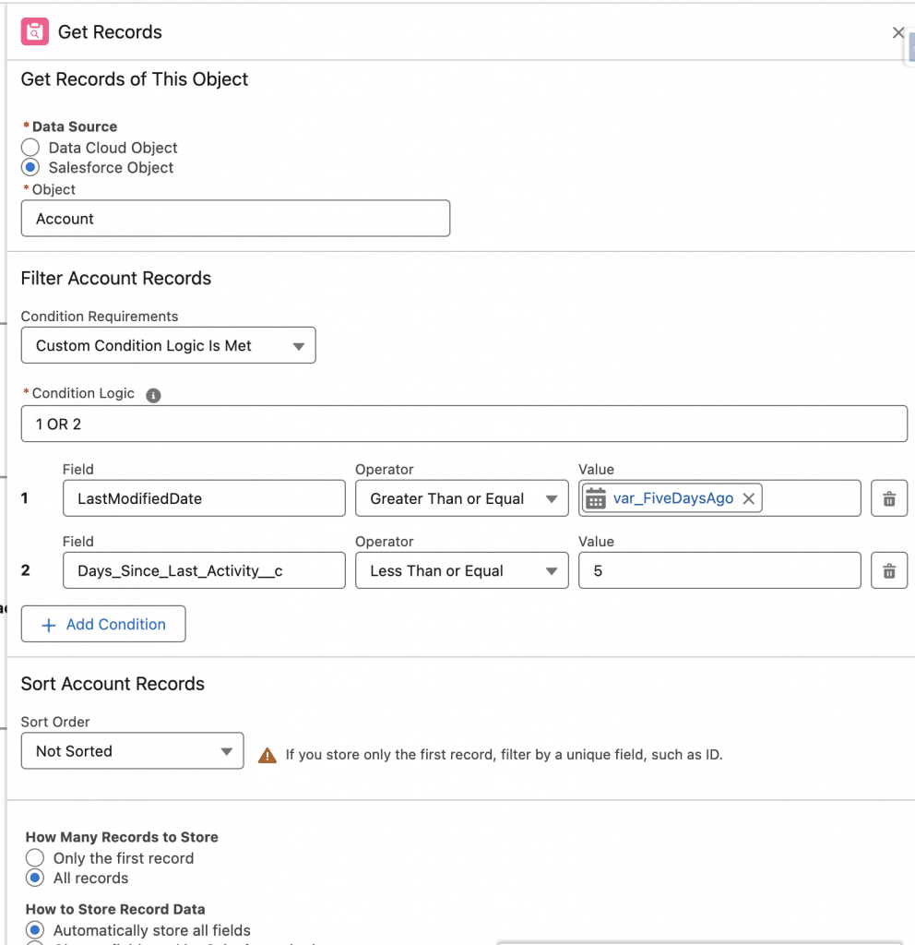Select the Salesforce Object radio button
The image size is (915, 945).
point(31,168)
